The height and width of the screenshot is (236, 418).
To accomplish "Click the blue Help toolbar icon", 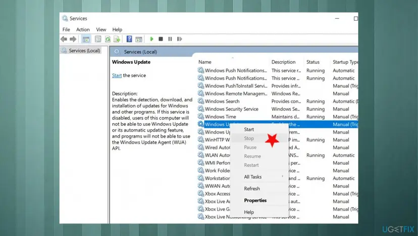I will point(129,39).
